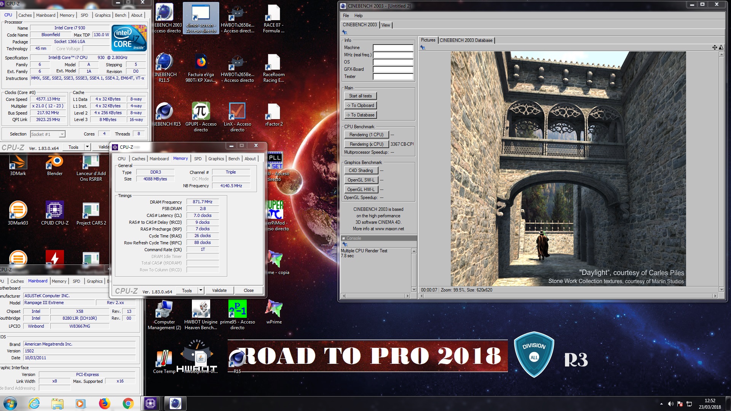Image resolution: width=731 pixels, height=411 pixels.
Task: Switch to the SPD tab in CPU-Z Memory window
Action: 198,159
